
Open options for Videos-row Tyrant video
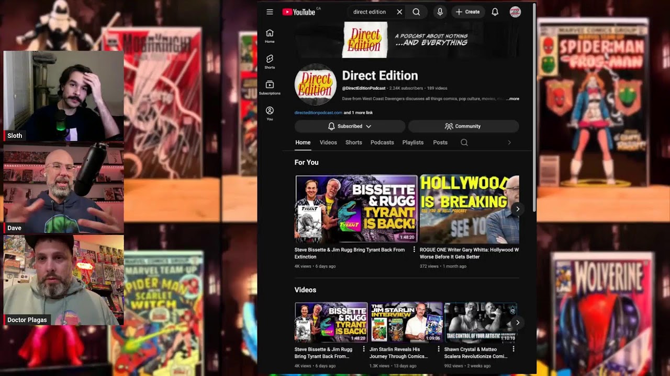coord(364,349)
